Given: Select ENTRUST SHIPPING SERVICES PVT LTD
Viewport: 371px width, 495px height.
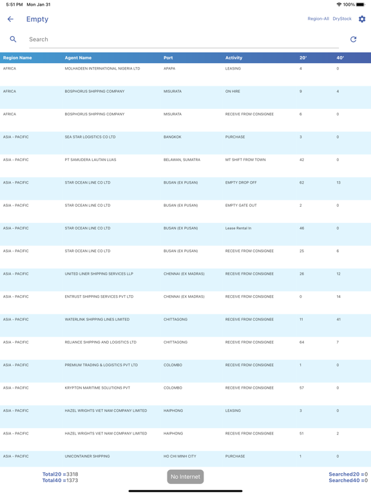Looking at the screenshot, I should click(x=99, y=296).
